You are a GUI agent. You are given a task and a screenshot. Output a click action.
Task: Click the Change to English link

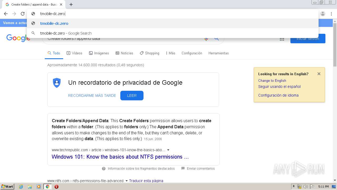[272, 80]
